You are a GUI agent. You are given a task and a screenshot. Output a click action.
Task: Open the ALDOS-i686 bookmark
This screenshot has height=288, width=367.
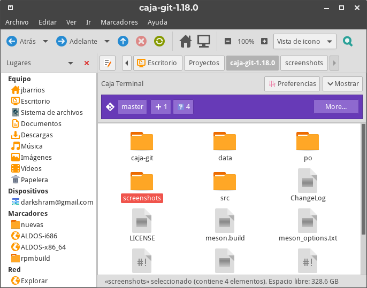49,236
